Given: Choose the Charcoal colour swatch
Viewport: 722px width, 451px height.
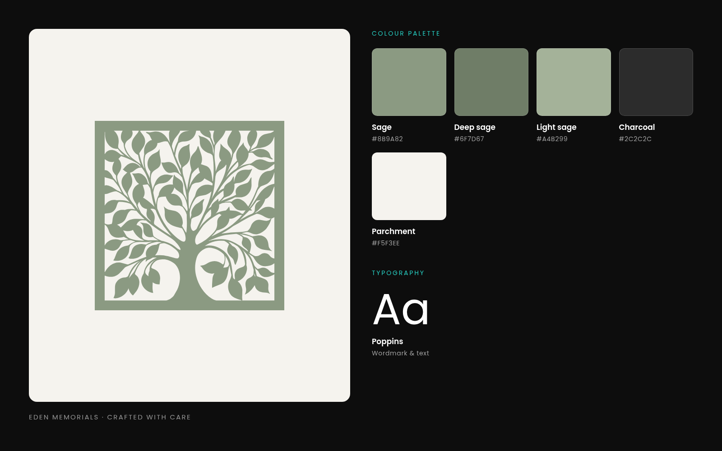Looking at the screenshot, I should (x=656, y=82).
